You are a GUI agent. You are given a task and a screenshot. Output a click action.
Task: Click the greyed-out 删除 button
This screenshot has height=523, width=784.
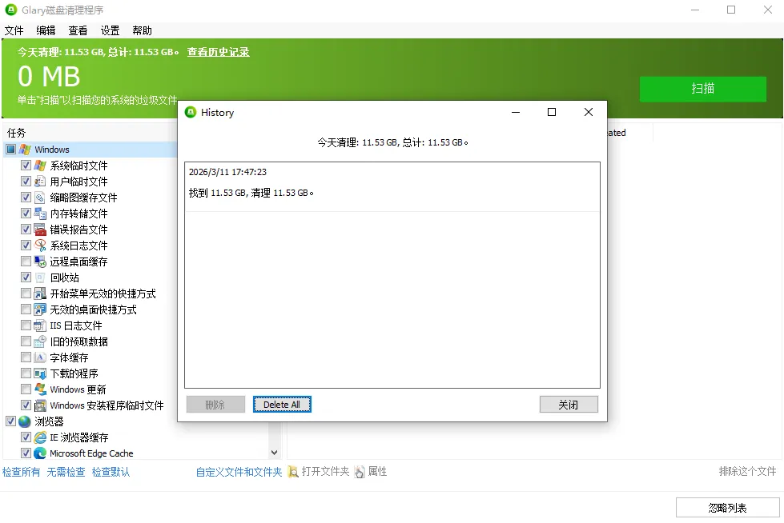215,405
